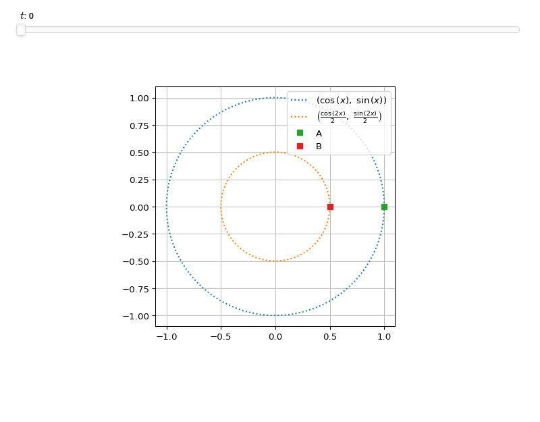
Task: Click the orange dotted line sample in the legend
Action: (298, 117)
